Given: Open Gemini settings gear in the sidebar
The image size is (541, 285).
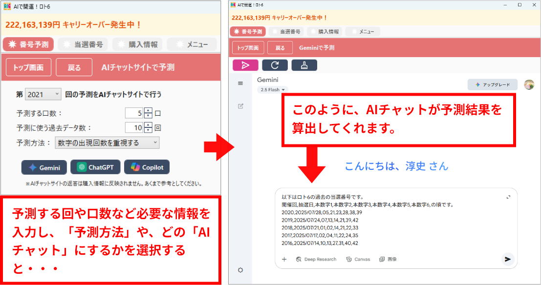Looking at the screenshot, I should 240,270.
